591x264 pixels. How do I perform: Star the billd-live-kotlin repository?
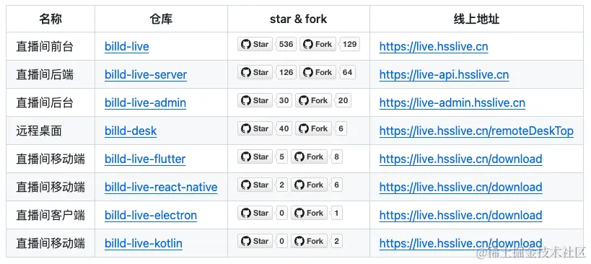click(255, 241)
